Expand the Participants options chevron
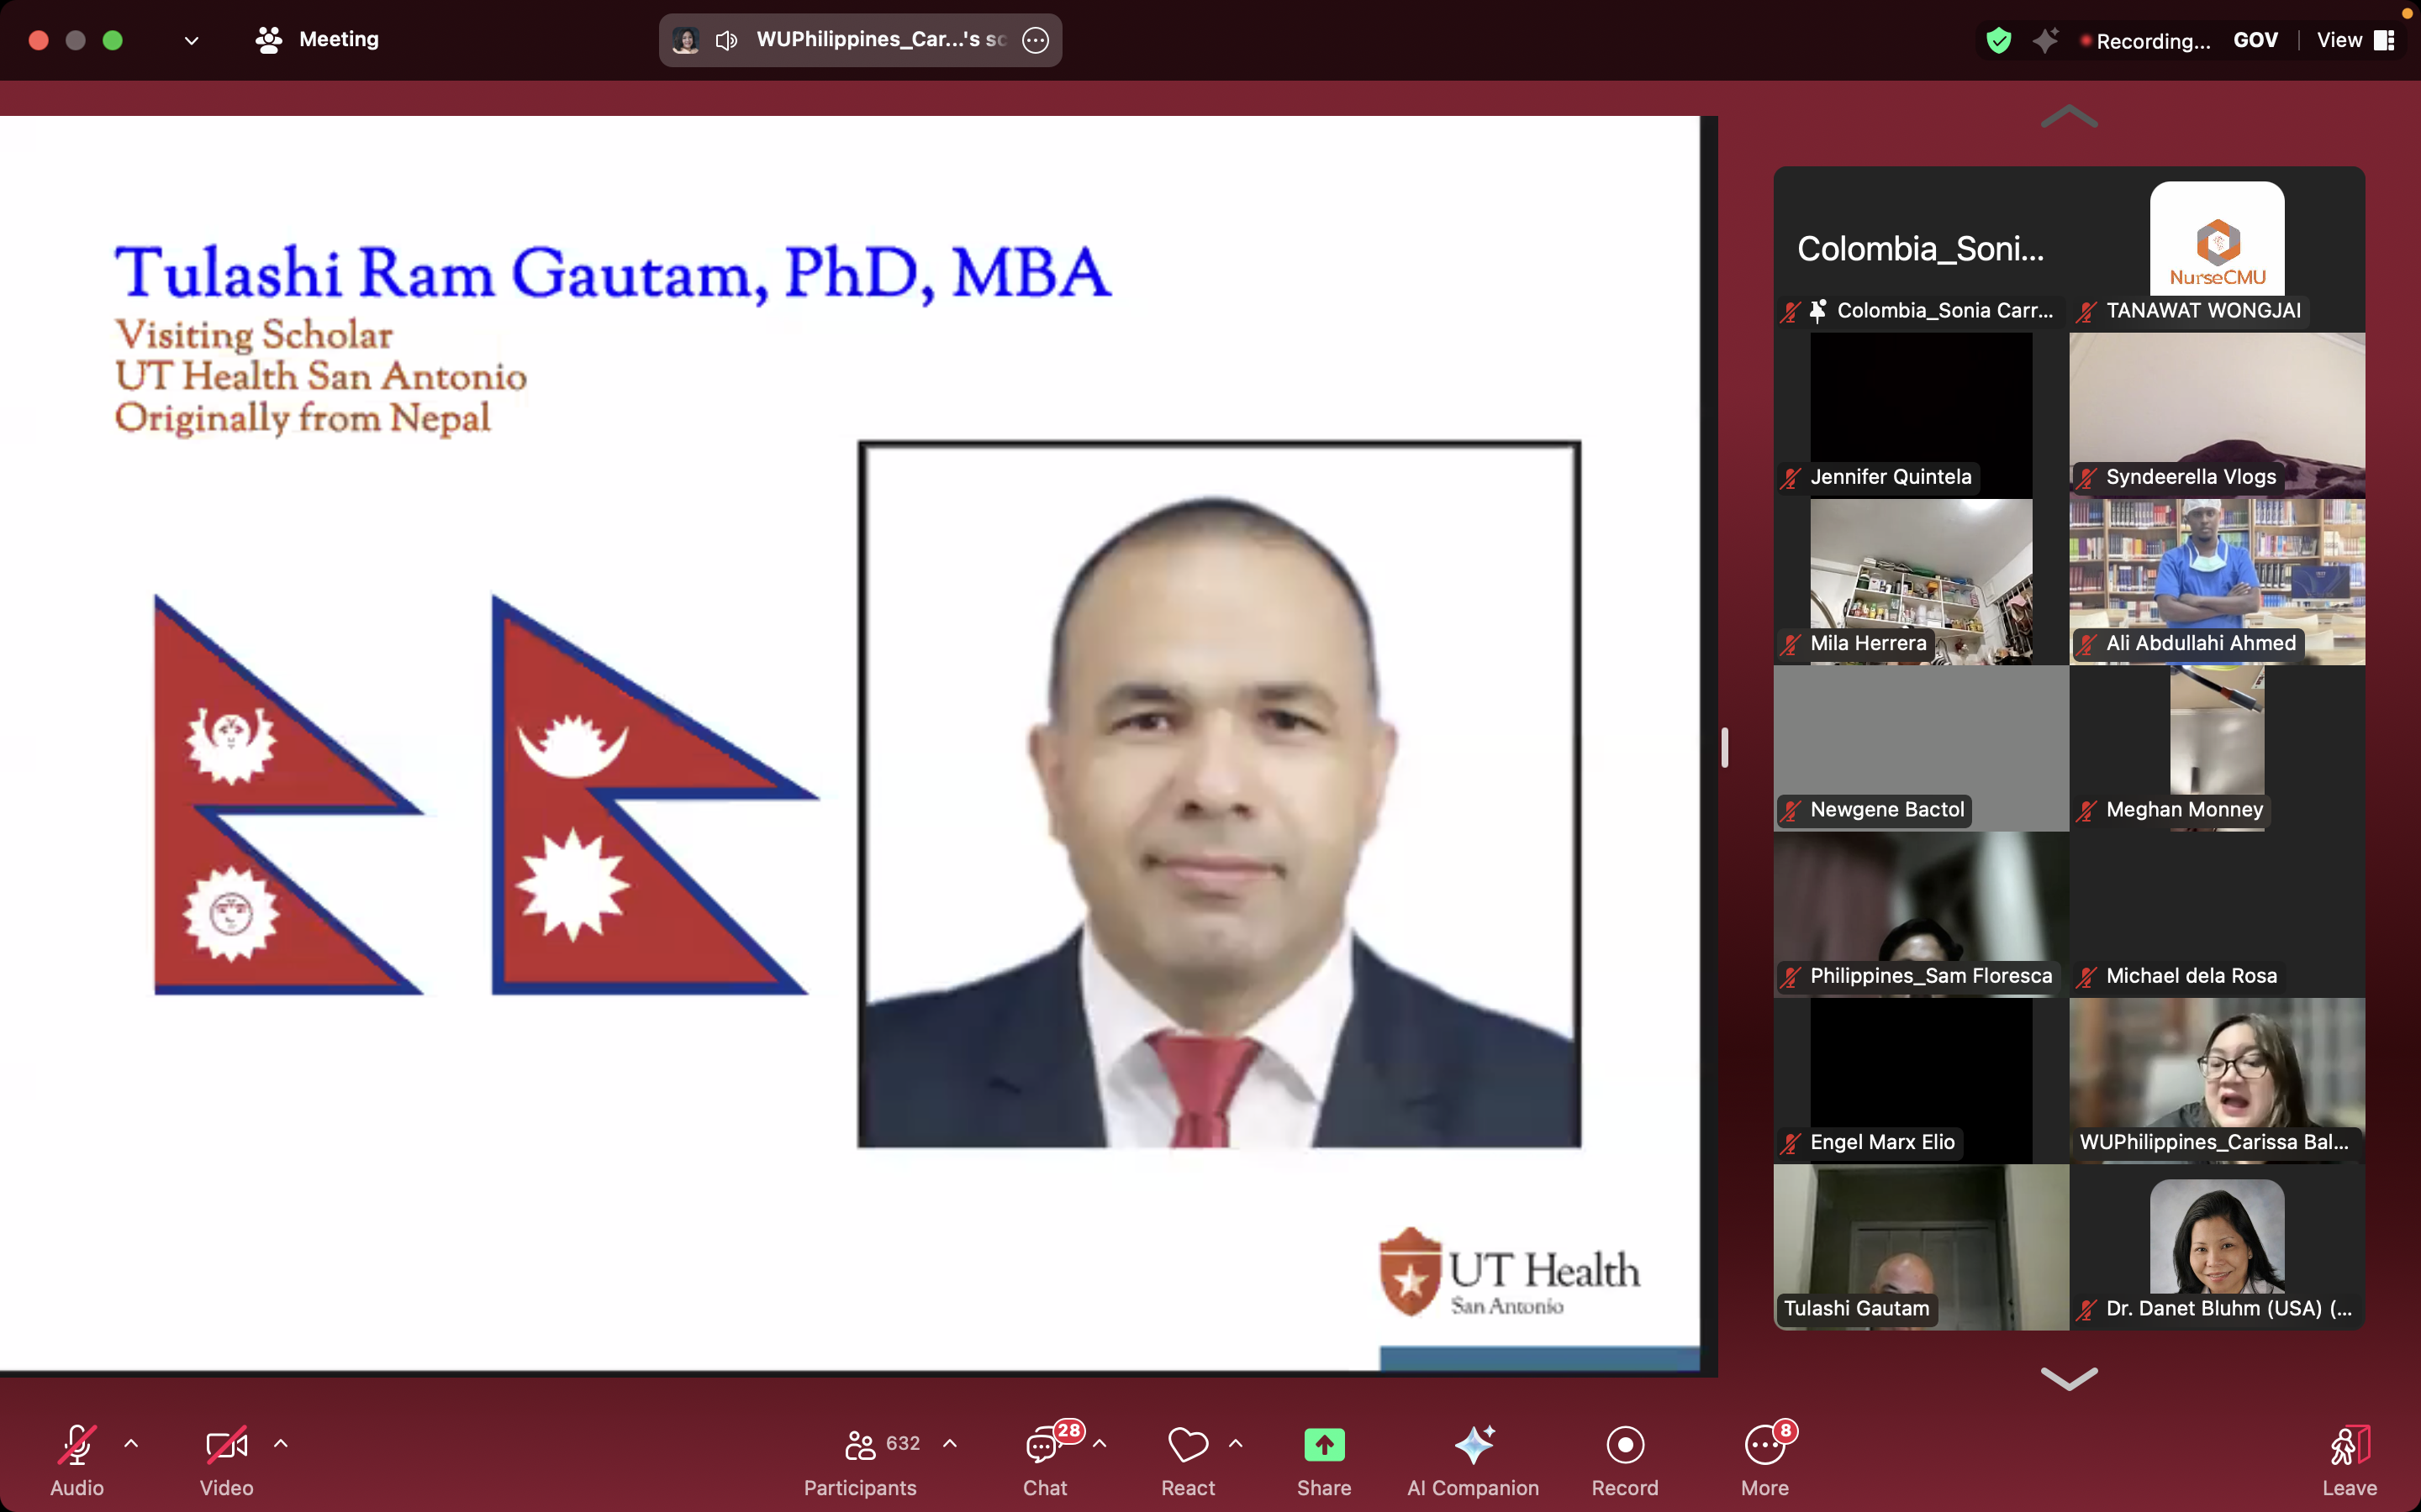 (x=951, y=1444)
